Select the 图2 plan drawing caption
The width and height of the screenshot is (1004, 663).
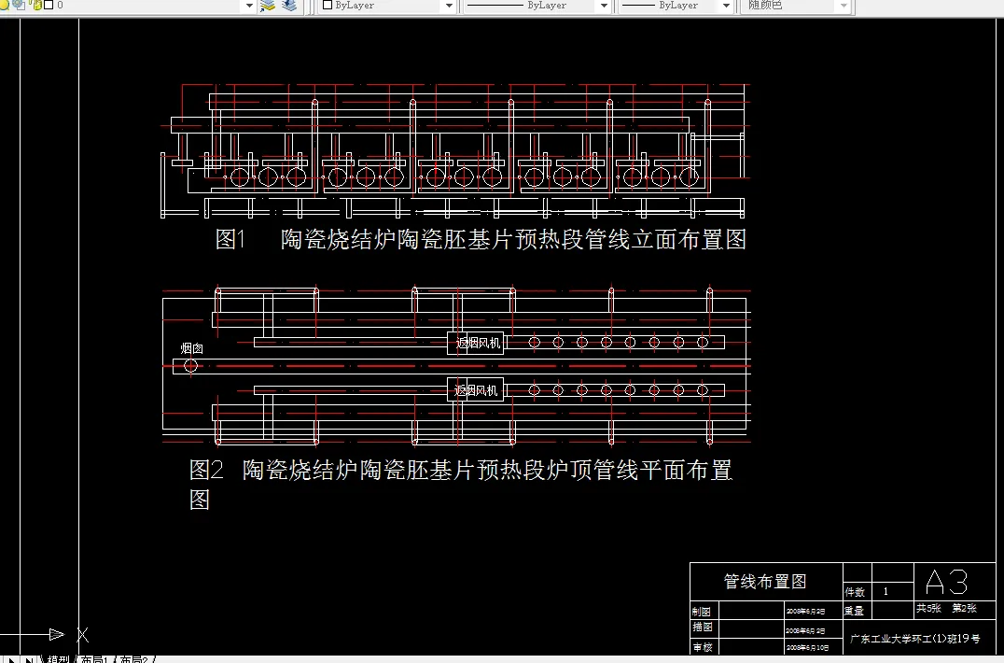pyautogui.click(x=461, y=485)
